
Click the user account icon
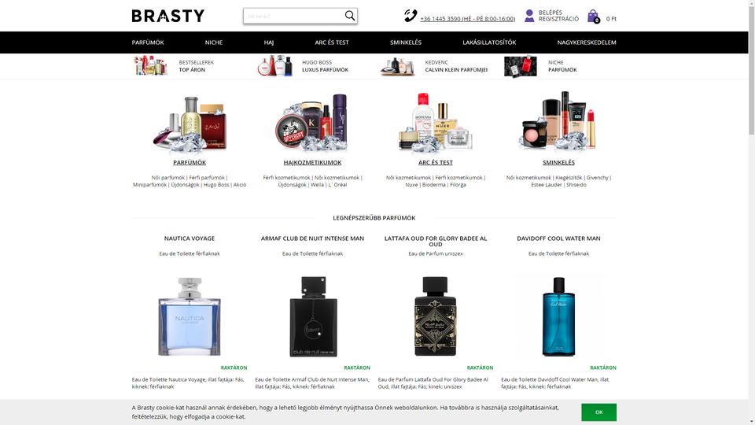coord(529,16)
